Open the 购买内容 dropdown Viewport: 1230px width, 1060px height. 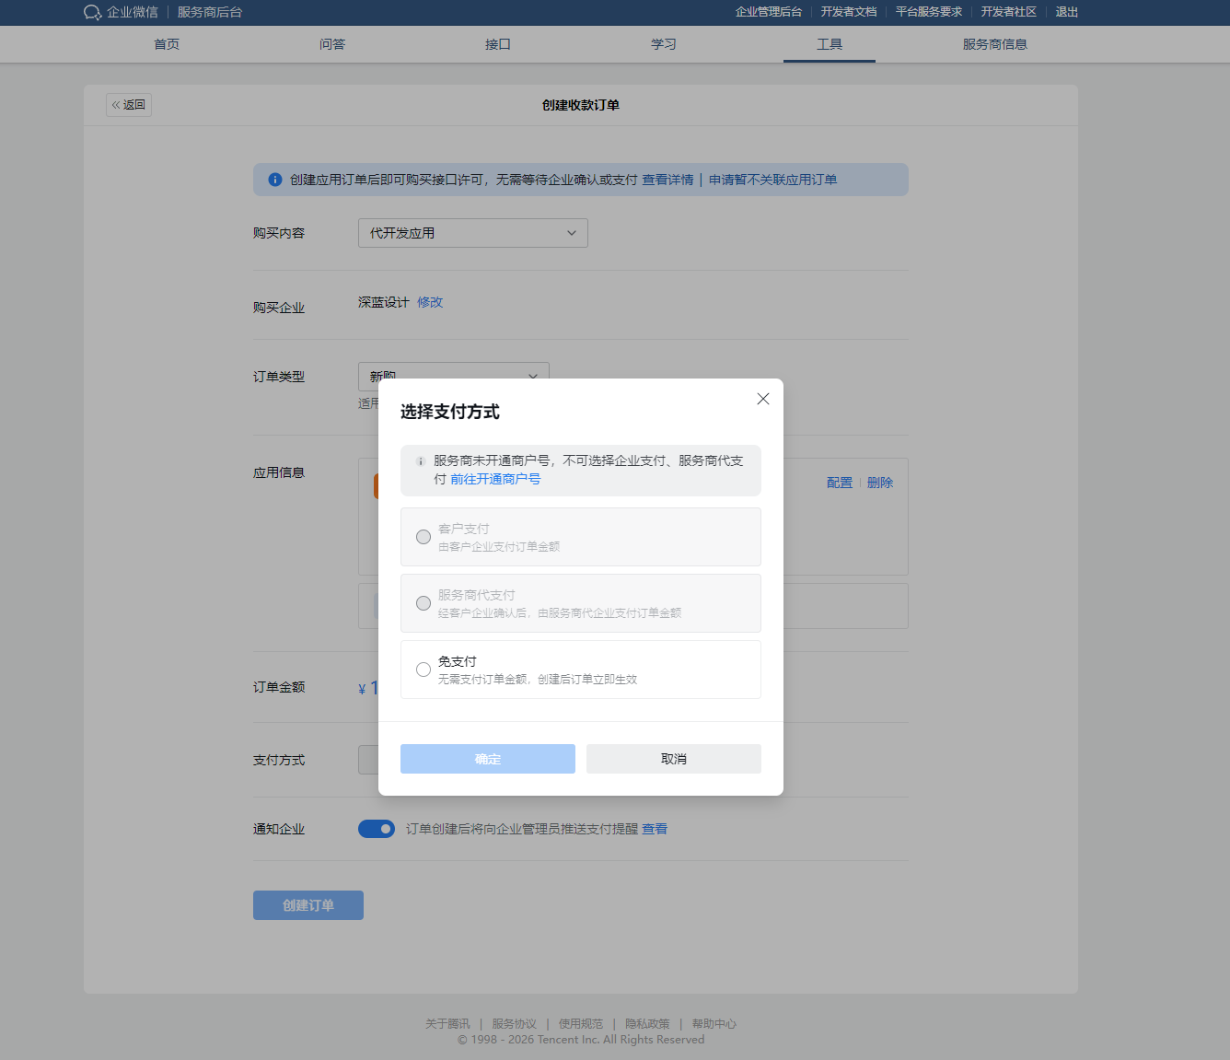click(x=472, y=233)
